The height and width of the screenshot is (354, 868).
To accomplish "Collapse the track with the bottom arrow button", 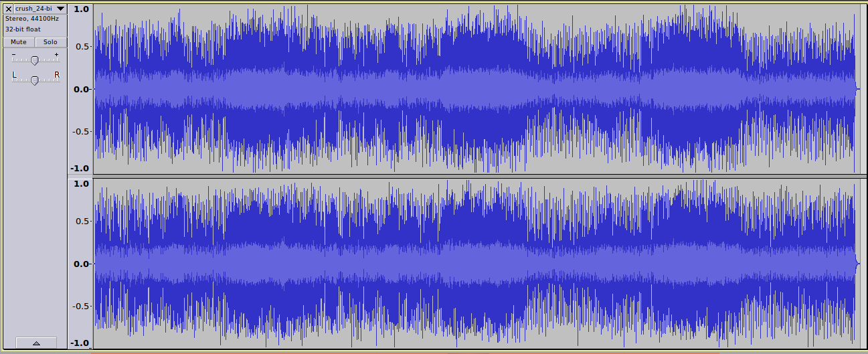I will (x=36, y=343).
